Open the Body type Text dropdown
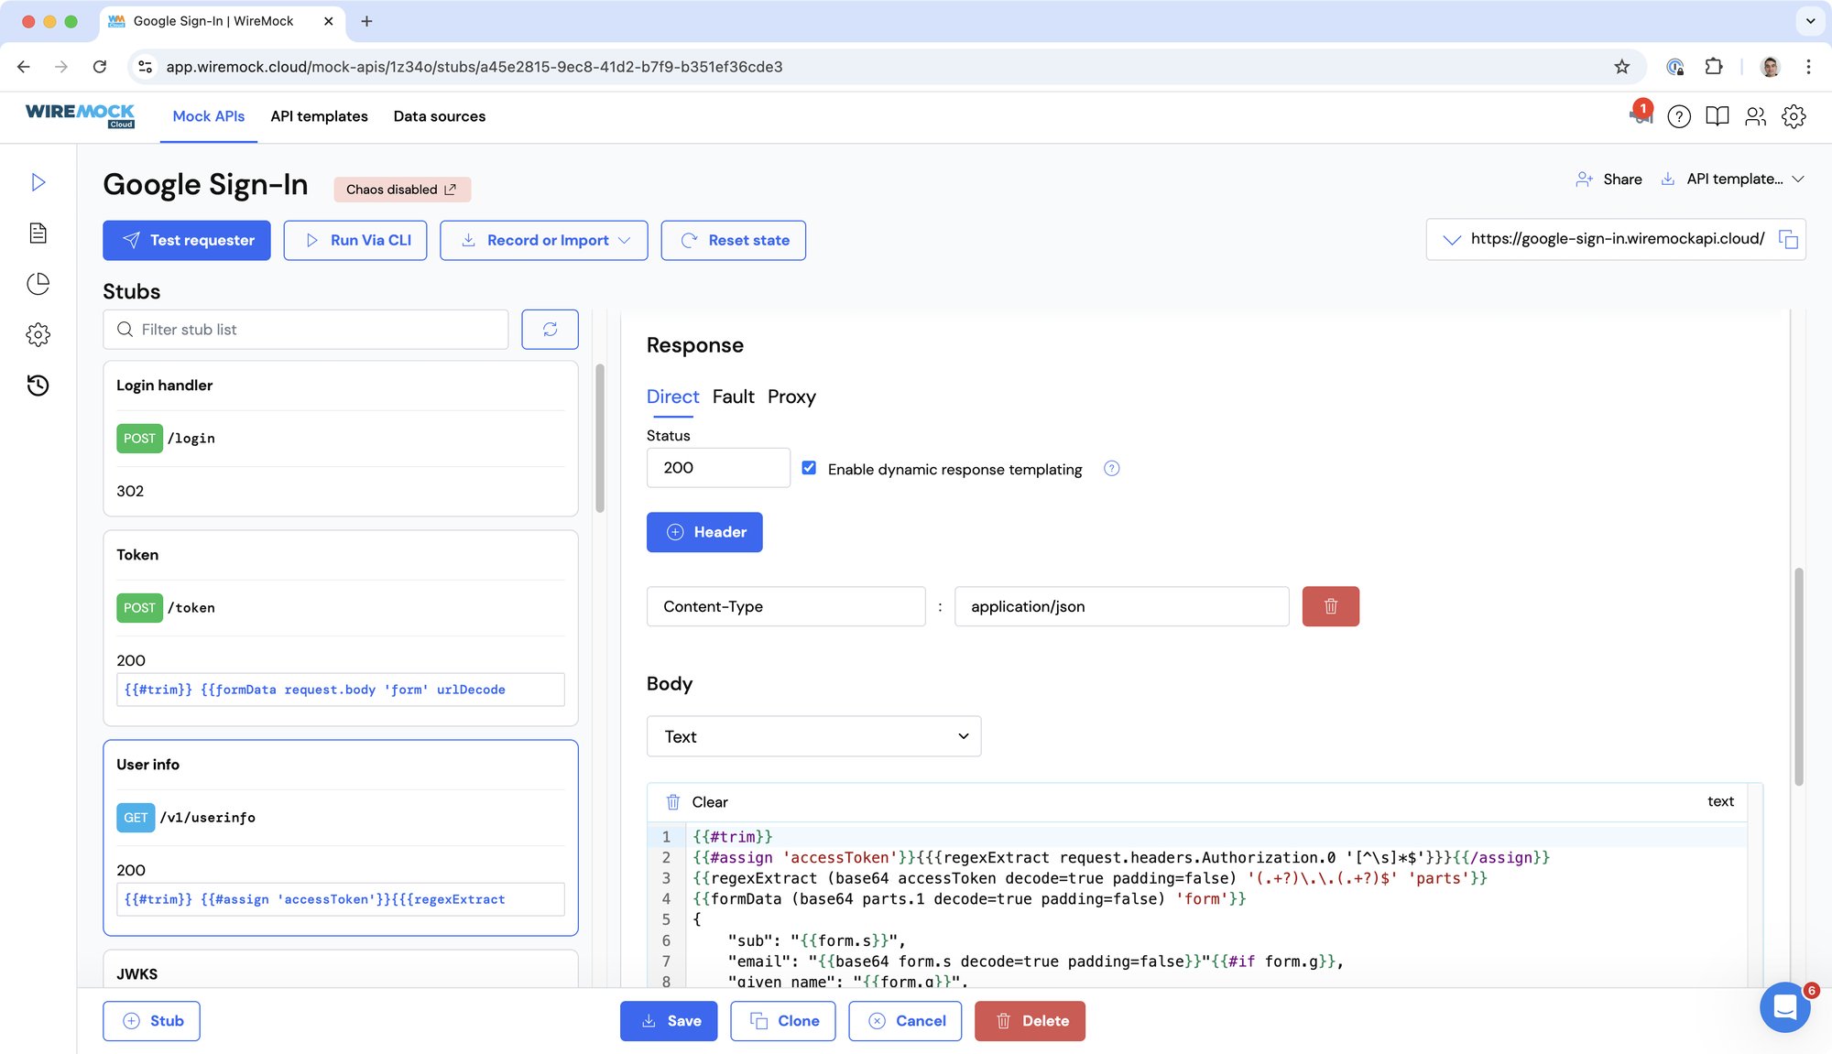Image resolution: width=1832 pixels, height=1054 pixels. (813, 736)
